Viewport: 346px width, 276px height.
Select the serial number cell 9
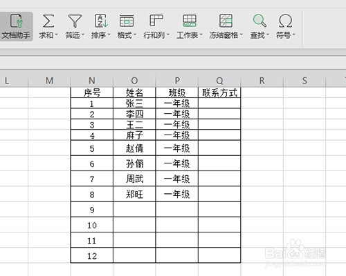pyautogui.click(x=92, y=209)
